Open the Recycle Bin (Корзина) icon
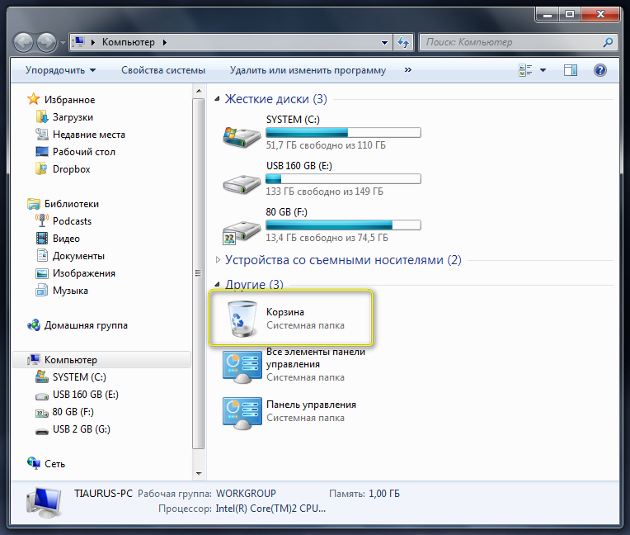Screen dimensions: 630x535 click(x=242, y=318)
